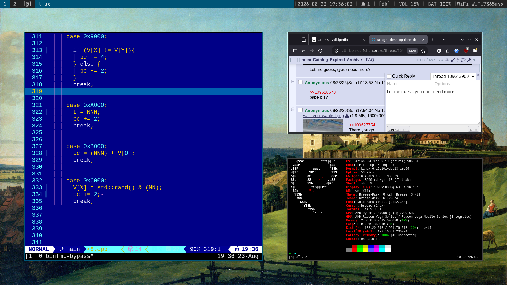
Task: Click the green color block in neofetch
Action: 360,248
